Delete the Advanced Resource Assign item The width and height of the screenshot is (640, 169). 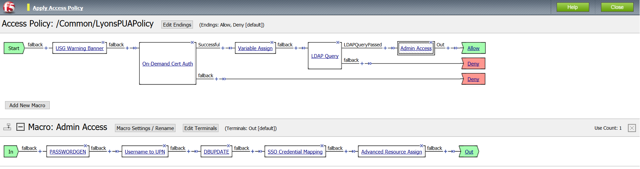click(x=422, y=146)
